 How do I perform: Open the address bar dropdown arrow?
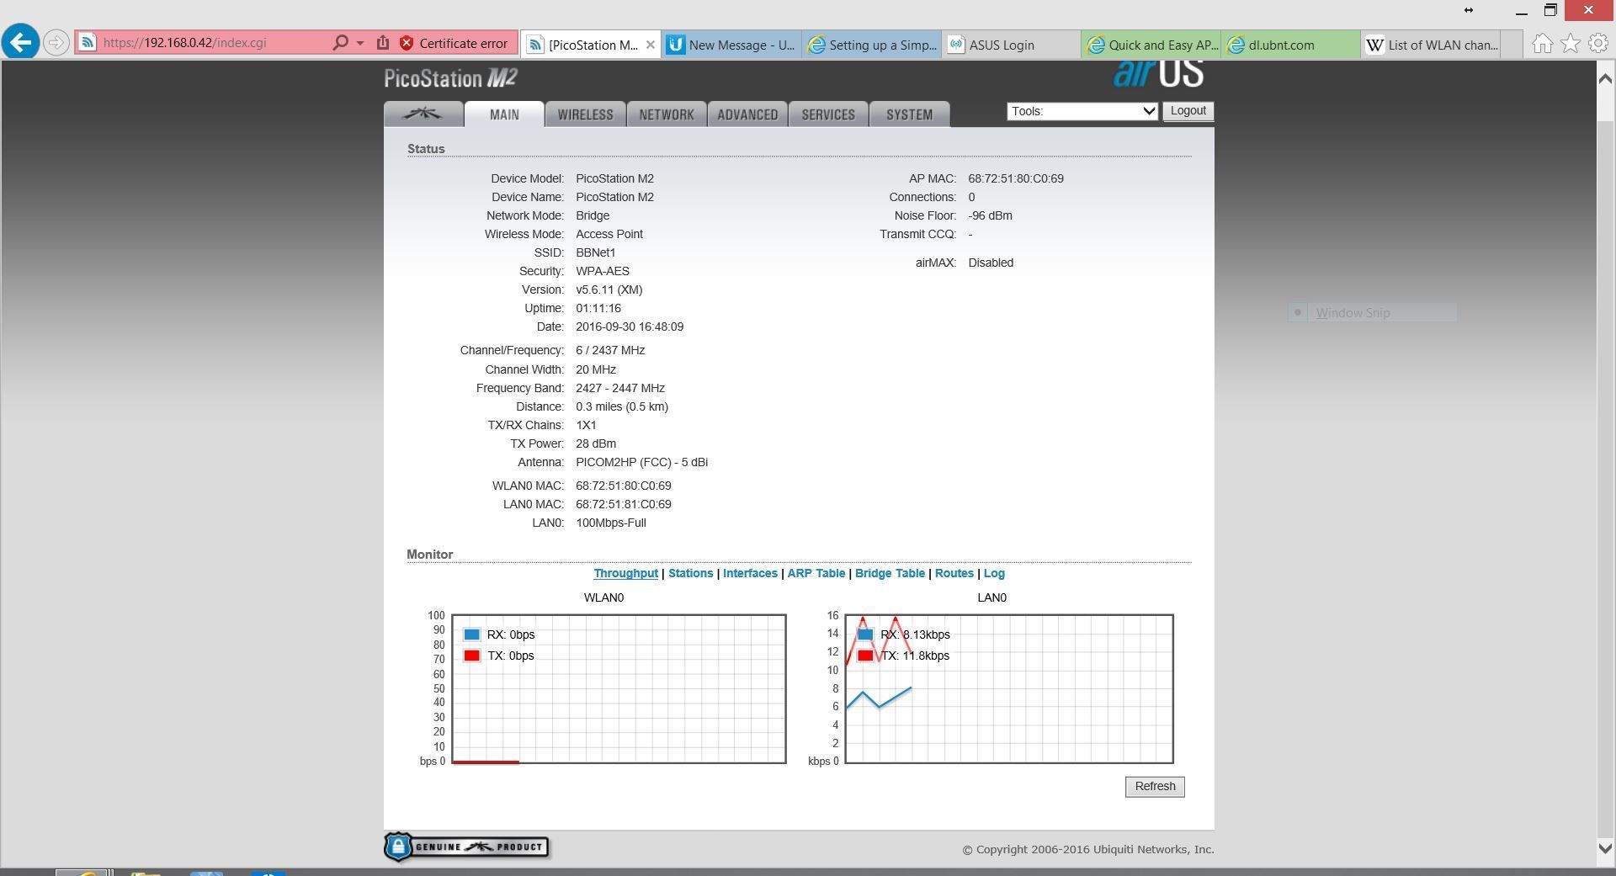pos(360,43)
